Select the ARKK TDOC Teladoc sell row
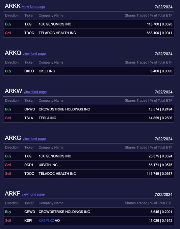This screenshot has height=229, width=180. point(88,33)
